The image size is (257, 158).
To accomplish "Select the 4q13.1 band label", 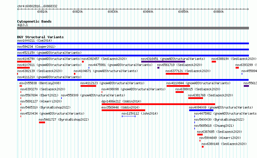I will (x=23, y=25).
